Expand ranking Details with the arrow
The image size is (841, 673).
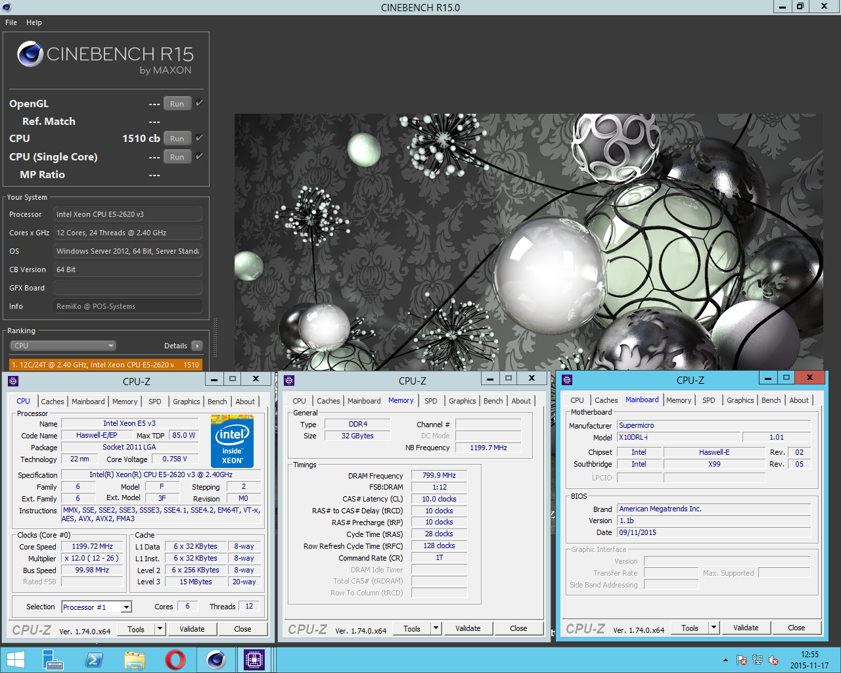[x=197, y=346]
